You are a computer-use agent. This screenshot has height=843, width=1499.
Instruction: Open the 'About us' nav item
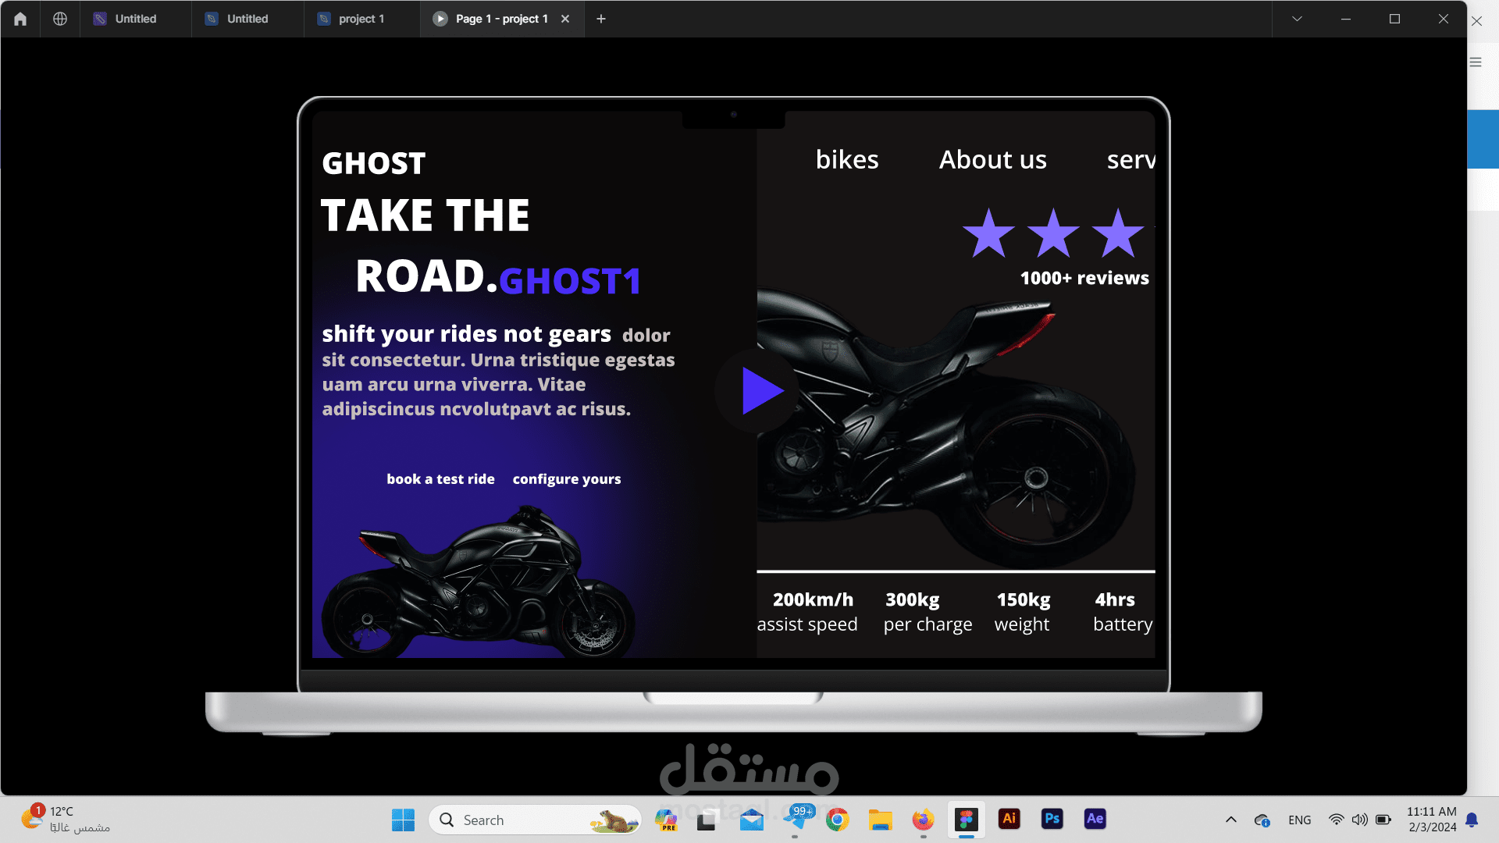pos(992,159)
